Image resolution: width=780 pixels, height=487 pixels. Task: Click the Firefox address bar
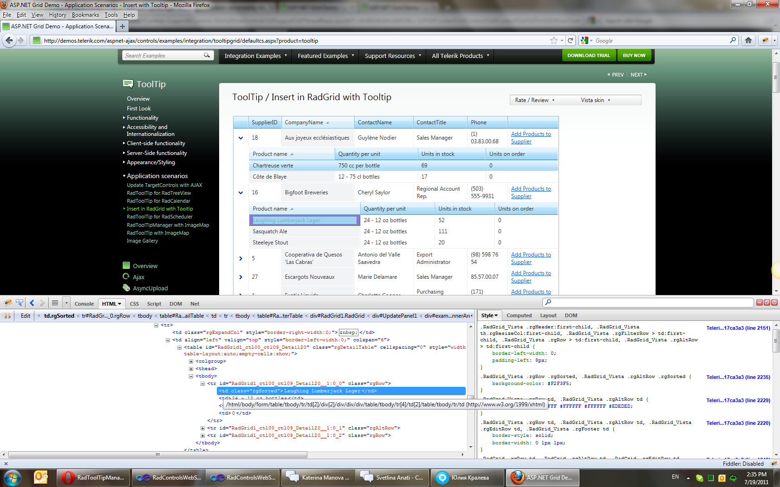[295, 40]
